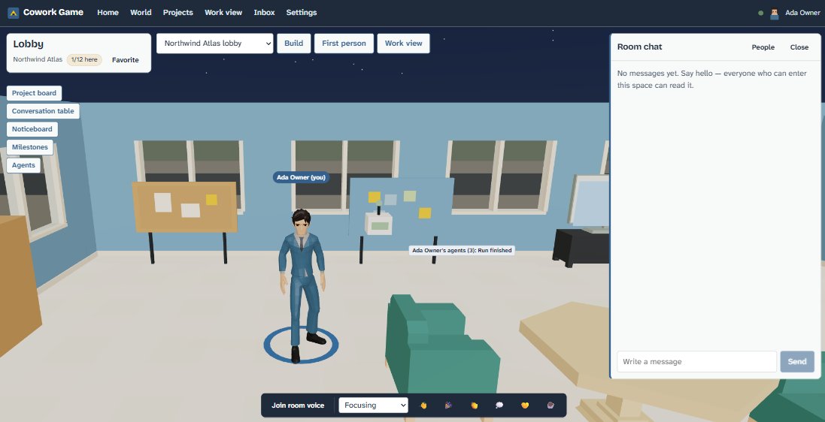Click the Write a message field
825x422 pixels.
(x=696, y=362)
